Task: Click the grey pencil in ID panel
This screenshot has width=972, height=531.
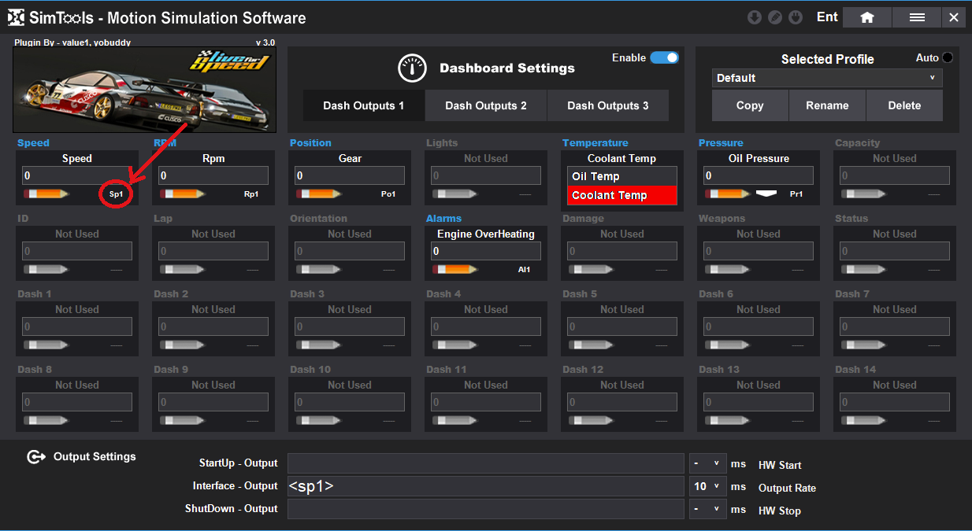Action: click(x=46, y=269)
